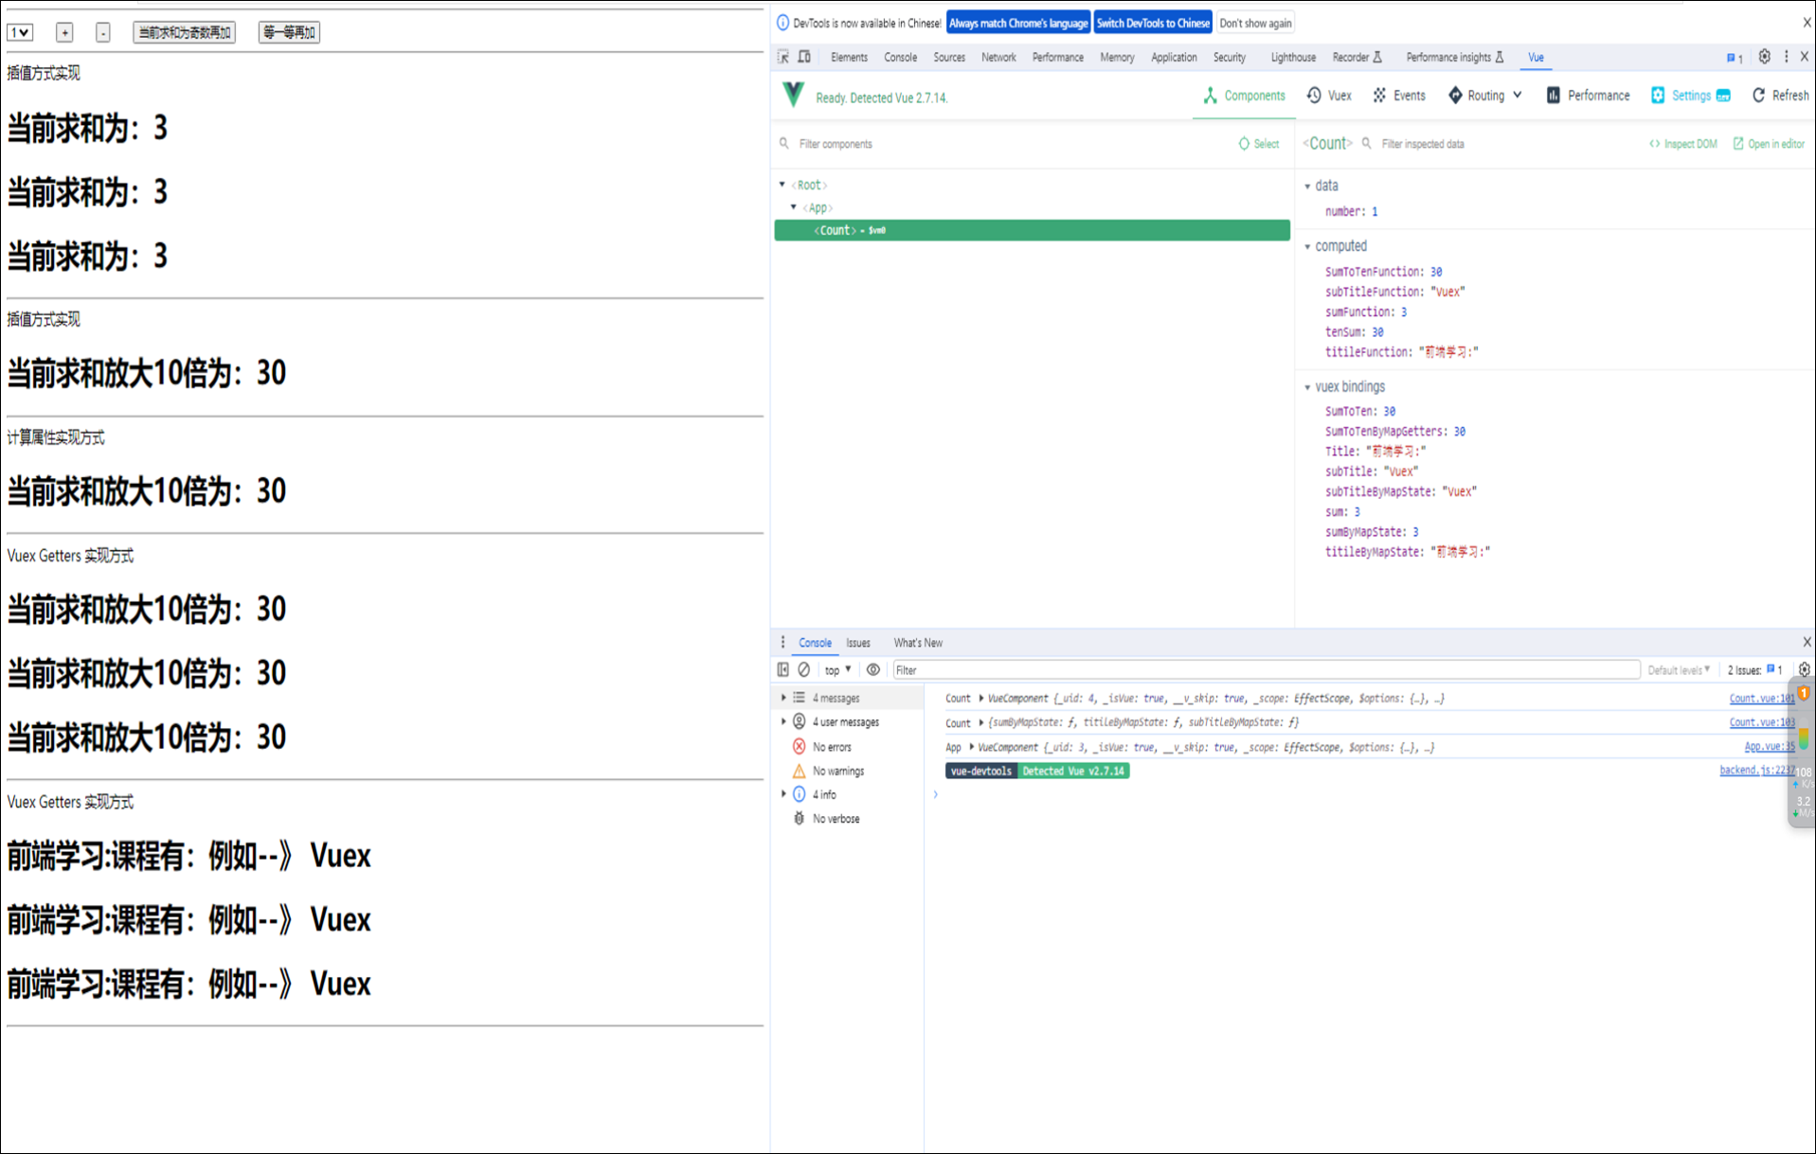Expand the App VueComponent console object

[x=971, y=747]
